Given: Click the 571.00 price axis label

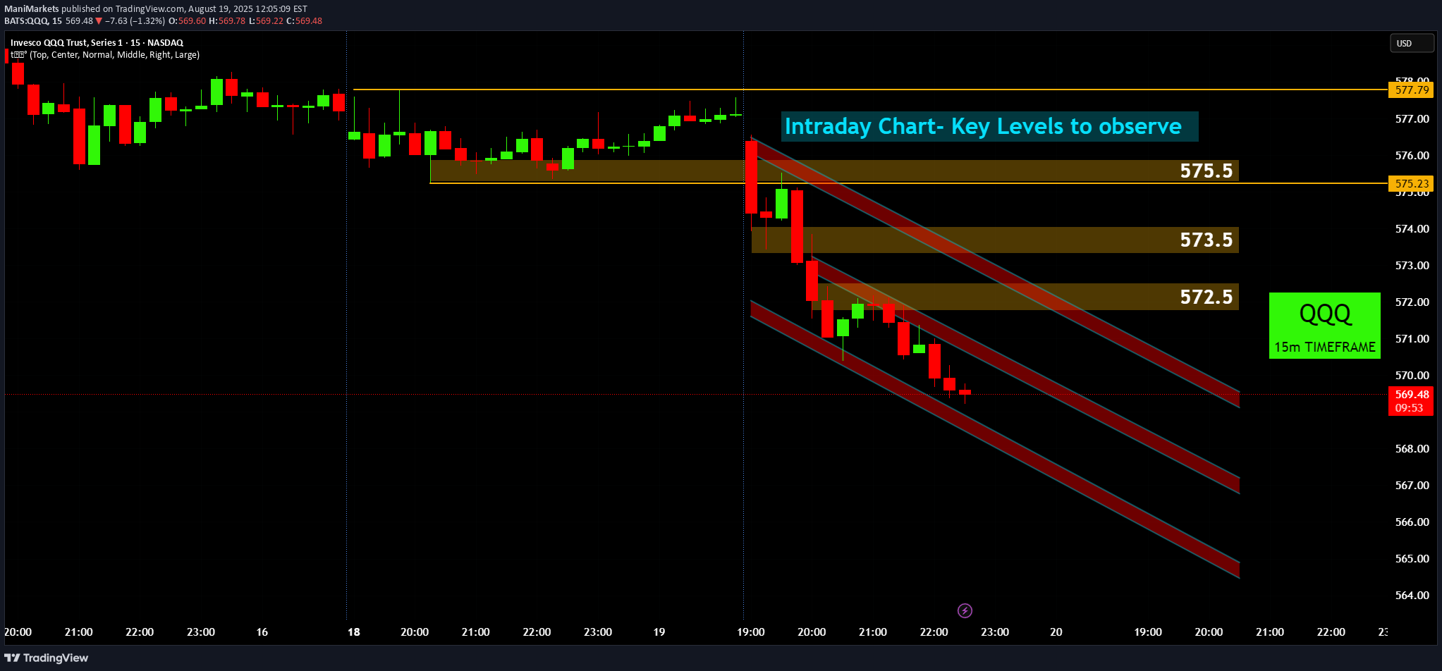Looking at the screenshot, I should (1412, 339).
